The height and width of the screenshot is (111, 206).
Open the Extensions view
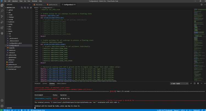click(x=2, y=27)
